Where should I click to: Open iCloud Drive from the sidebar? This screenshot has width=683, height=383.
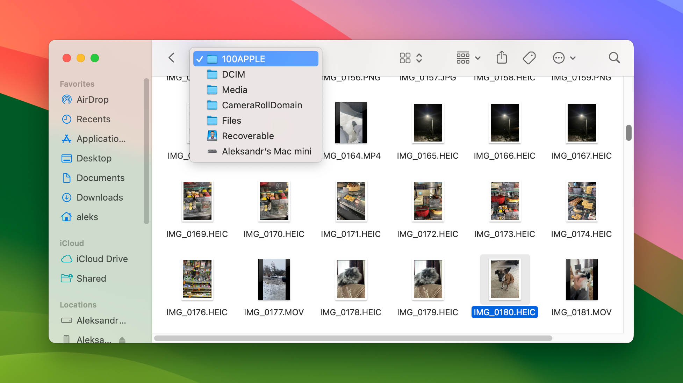coord(102,259)
